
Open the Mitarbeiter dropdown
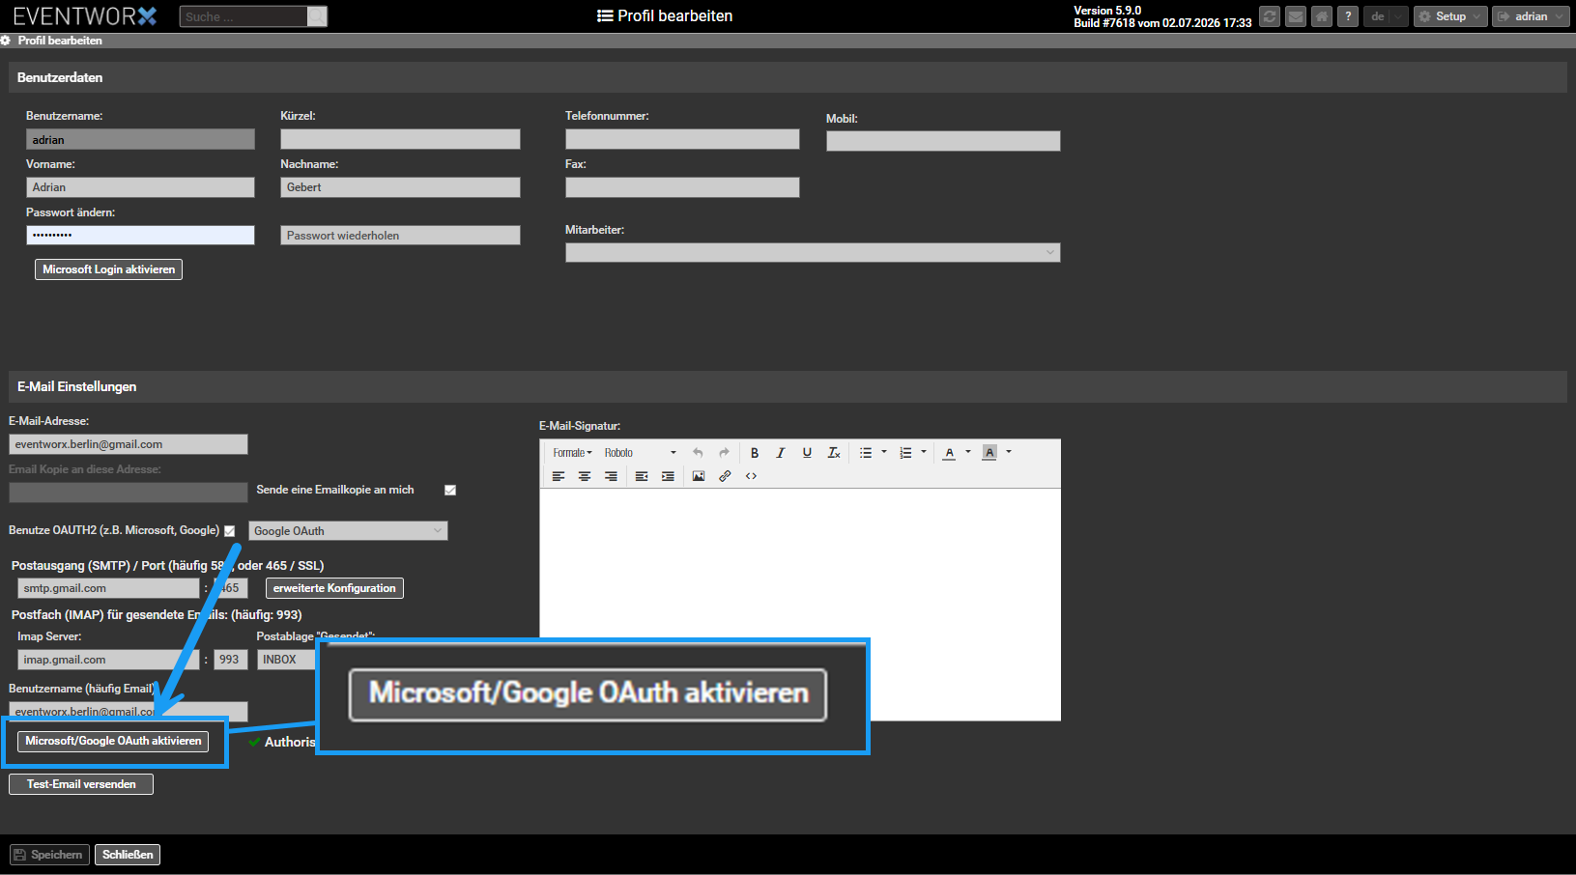(x=813, y=252)
